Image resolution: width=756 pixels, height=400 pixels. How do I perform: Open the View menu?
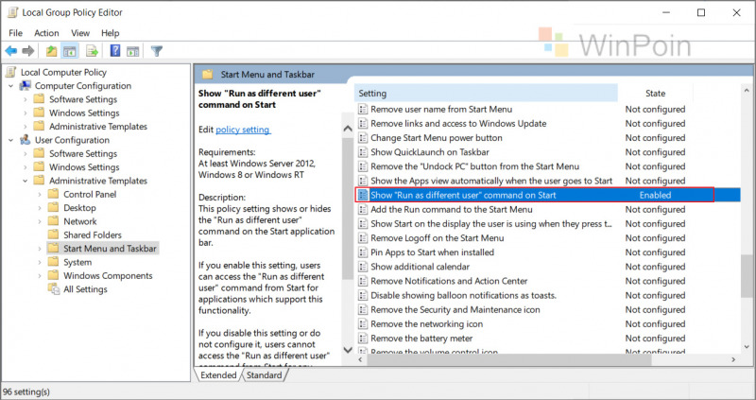tap(80, 33)
